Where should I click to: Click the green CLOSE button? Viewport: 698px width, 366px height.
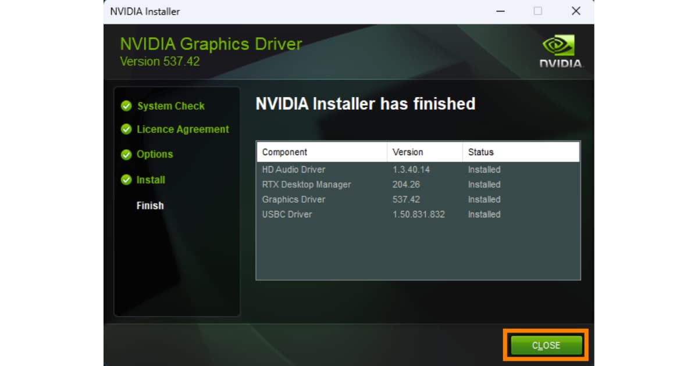point(546,345)
